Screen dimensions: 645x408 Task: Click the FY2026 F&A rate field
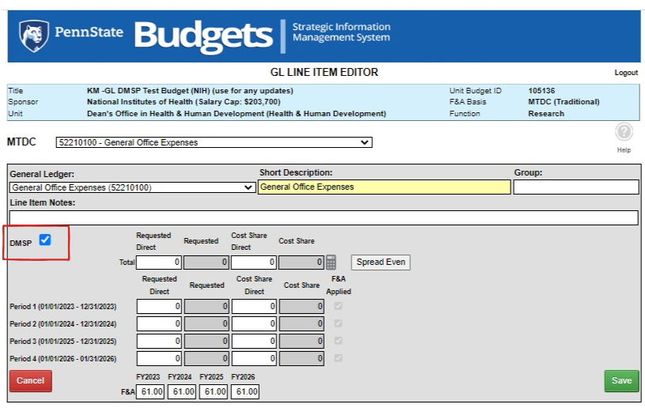(x=245, y=391)
